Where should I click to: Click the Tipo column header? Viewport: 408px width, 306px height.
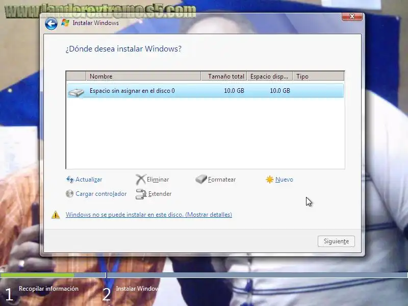point(318,76)
